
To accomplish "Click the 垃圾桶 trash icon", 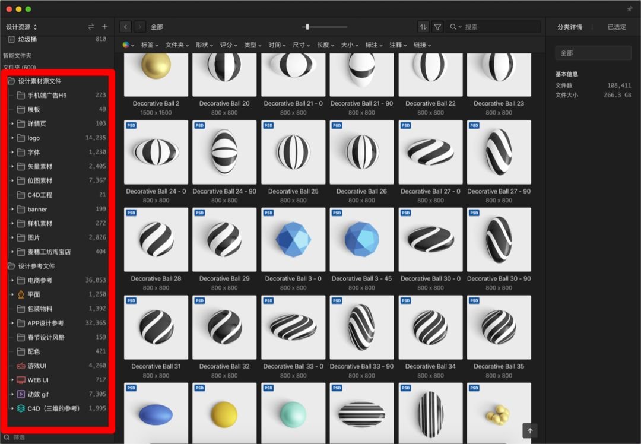I will pos(11,39).
